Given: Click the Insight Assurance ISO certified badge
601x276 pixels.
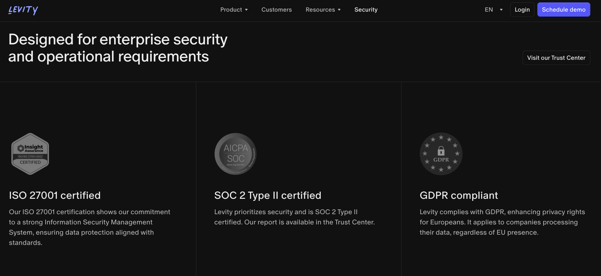Looking at the screenshot, I should click(x=30, y=154).
